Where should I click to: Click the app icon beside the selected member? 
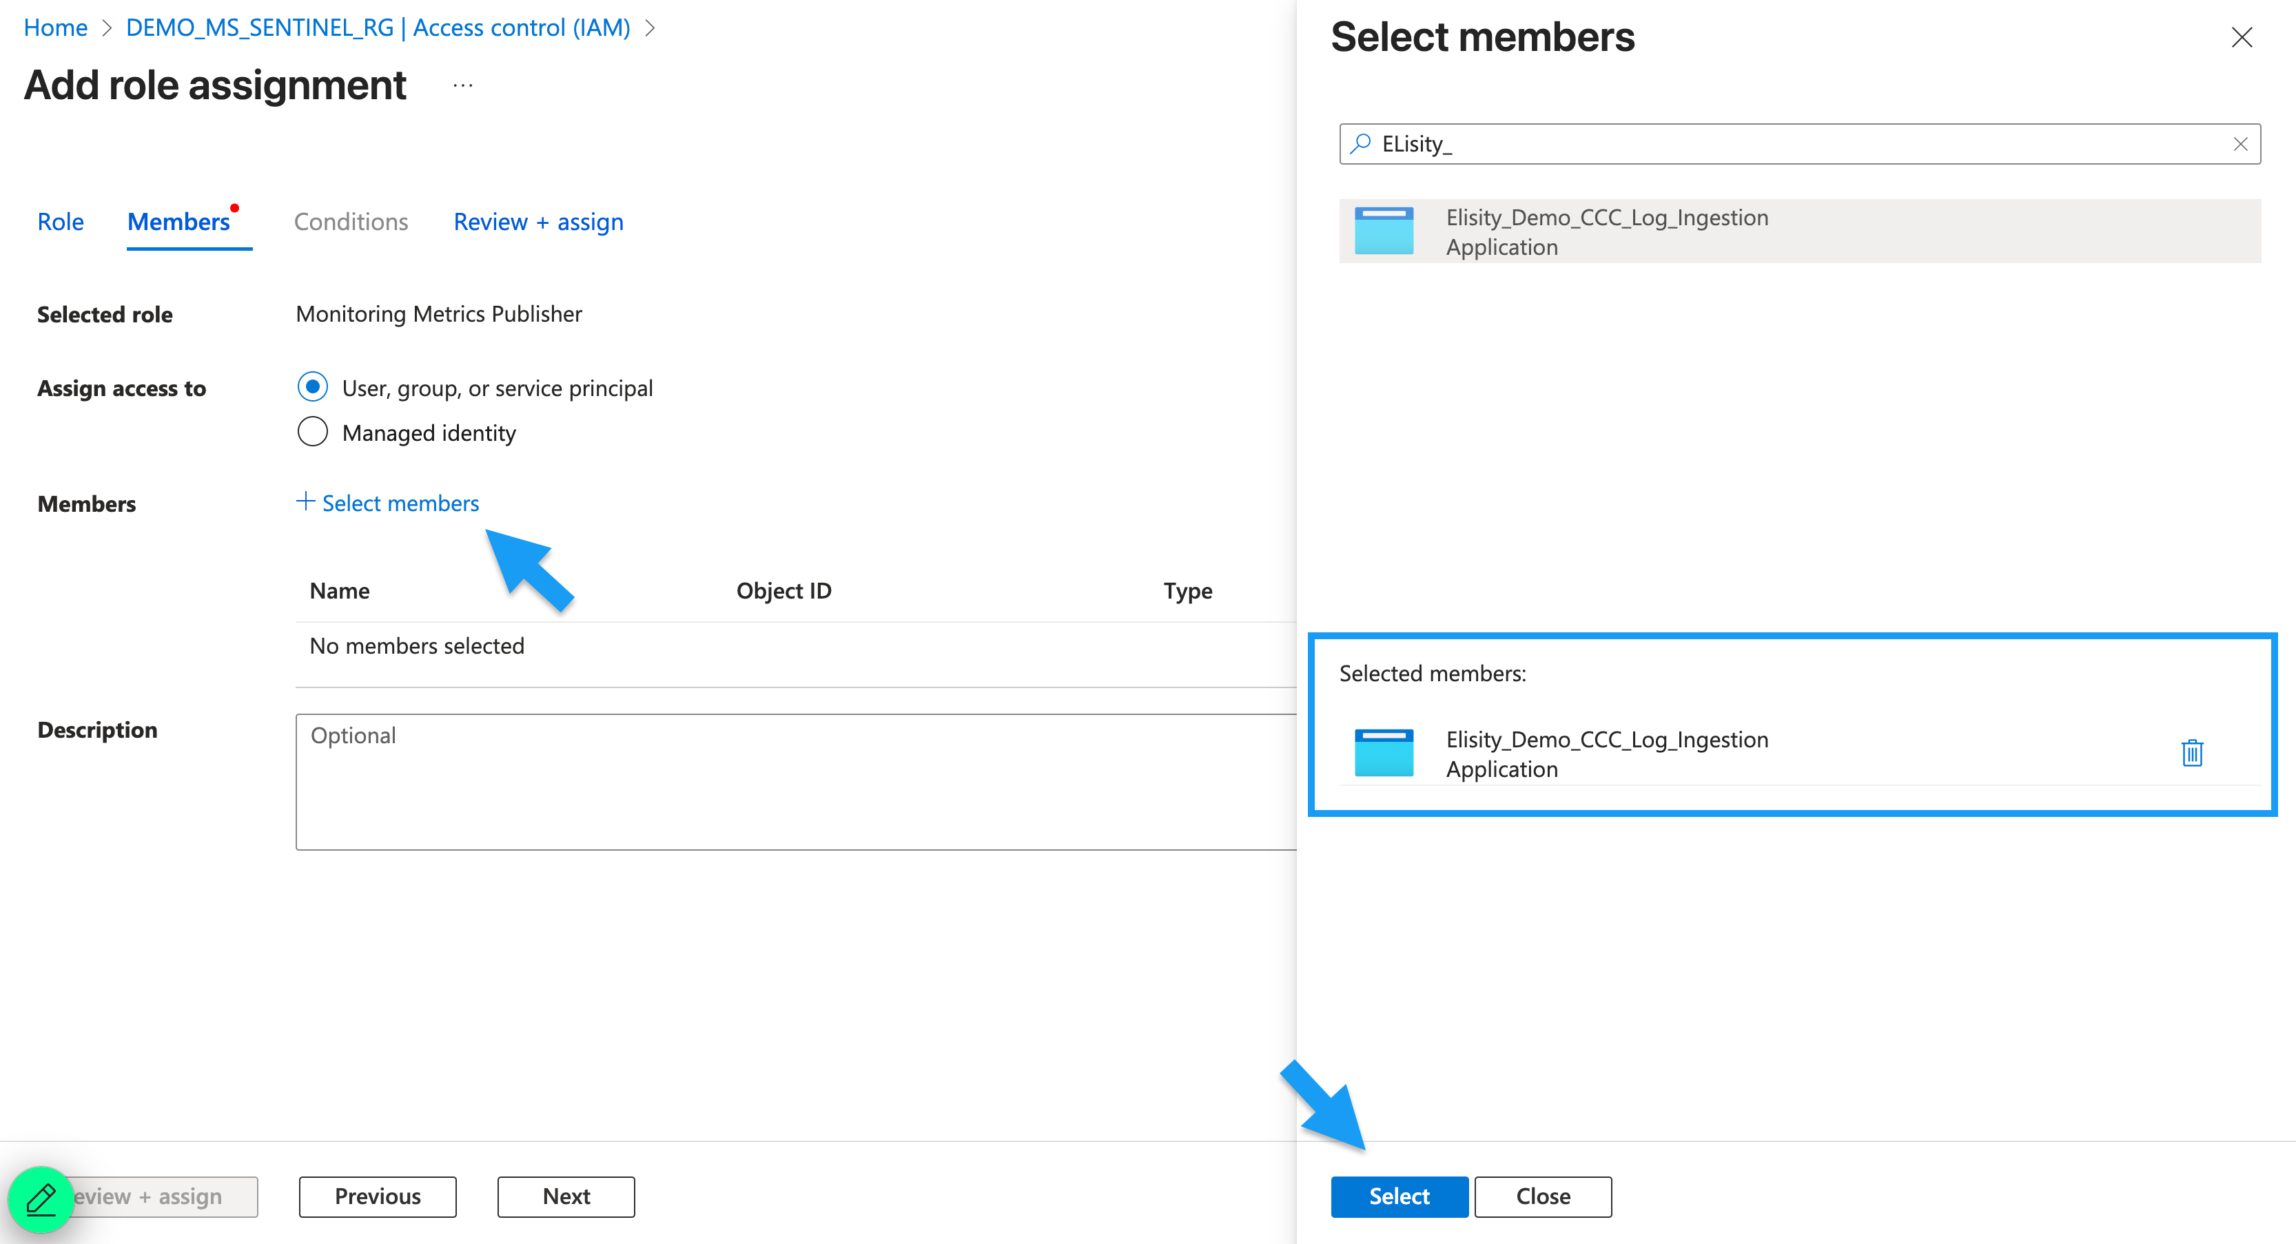(1383, 753)
